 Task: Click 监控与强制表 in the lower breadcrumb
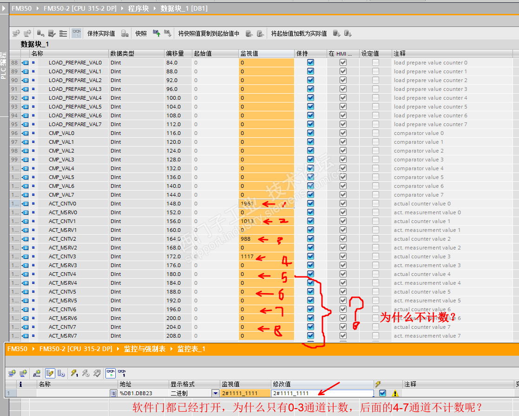[x=145, y=349]
